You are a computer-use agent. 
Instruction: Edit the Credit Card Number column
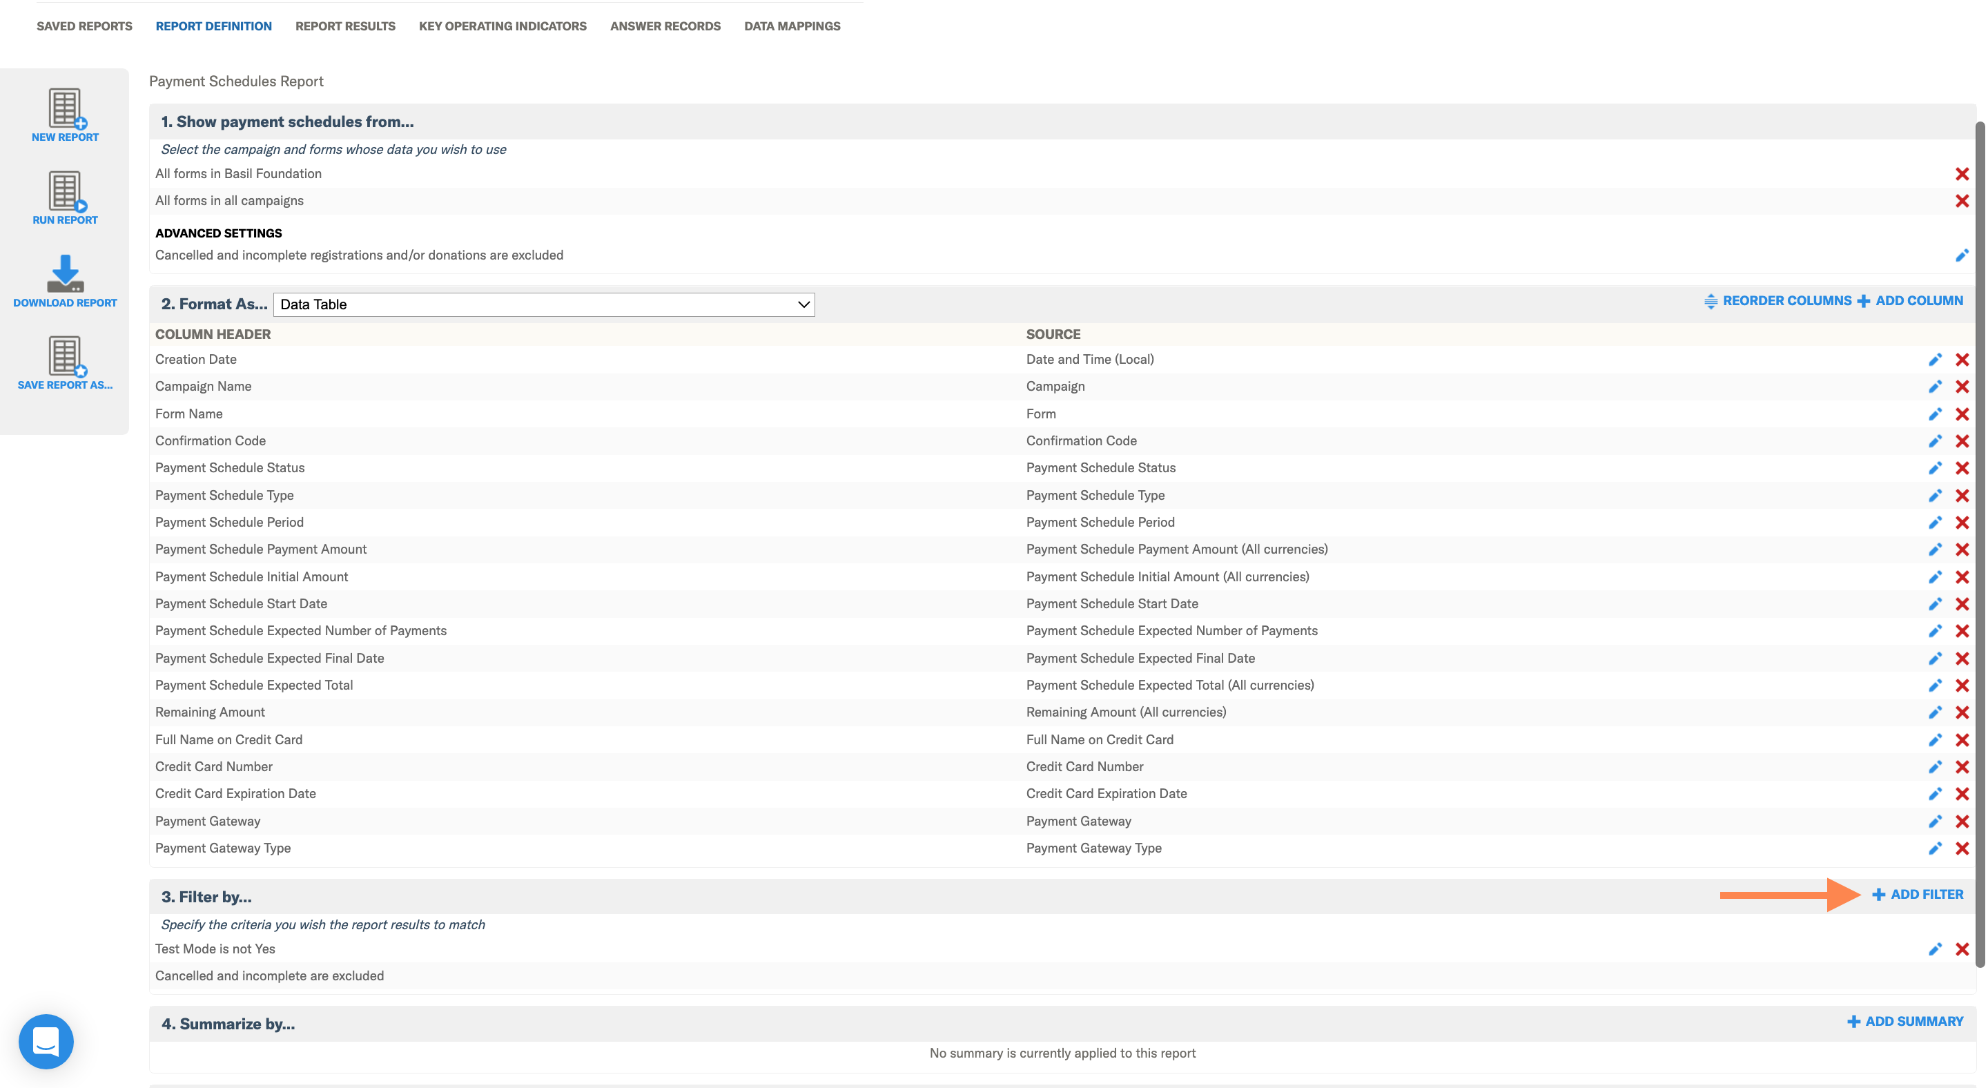[1935, 767]
